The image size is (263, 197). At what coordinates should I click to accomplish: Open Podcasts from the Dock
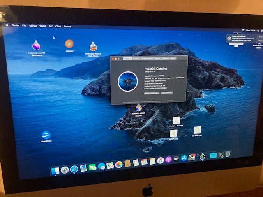coord(168,160)
